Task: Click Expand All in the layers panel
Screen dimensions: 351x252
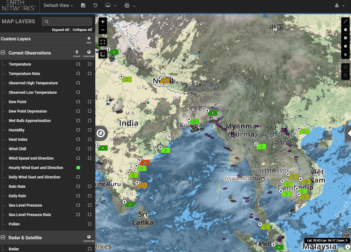Action: pos(60,30)
